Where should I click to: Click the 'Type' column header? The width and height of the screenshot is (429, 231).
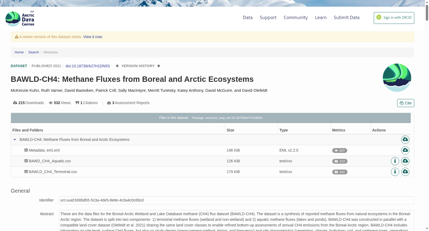[284, 130]
